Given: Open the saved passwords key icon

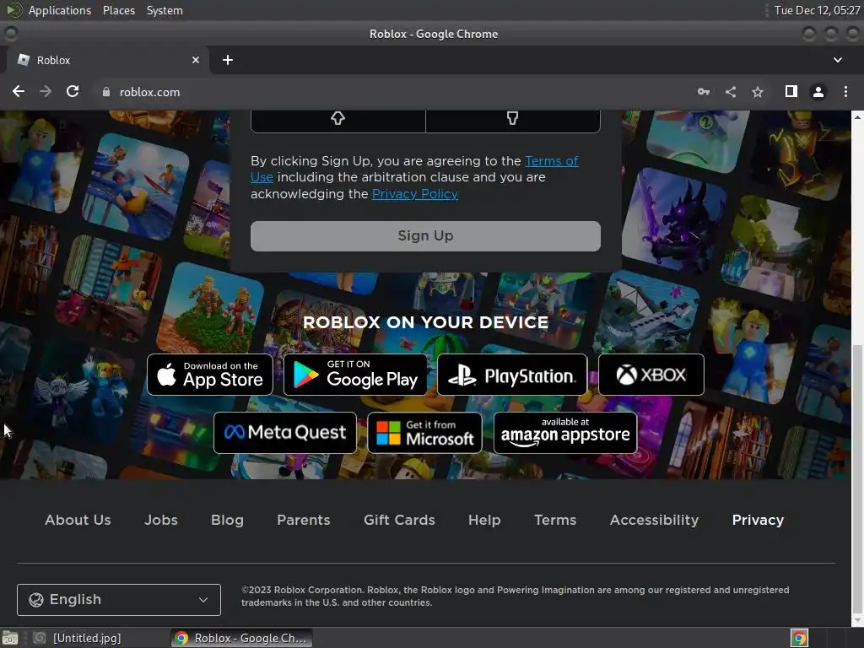Looking at the screenshot, I should 704,92.
